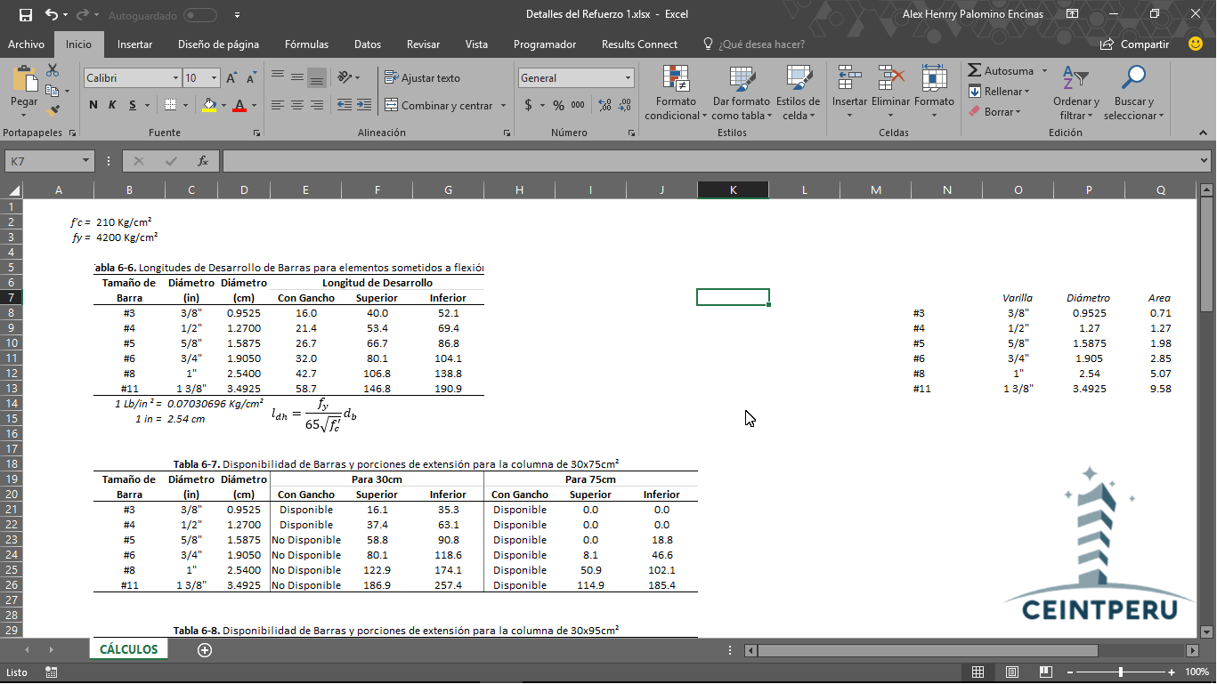Click the percent style icon
The image size is (1217, 684).
click(x=558, y=105)
